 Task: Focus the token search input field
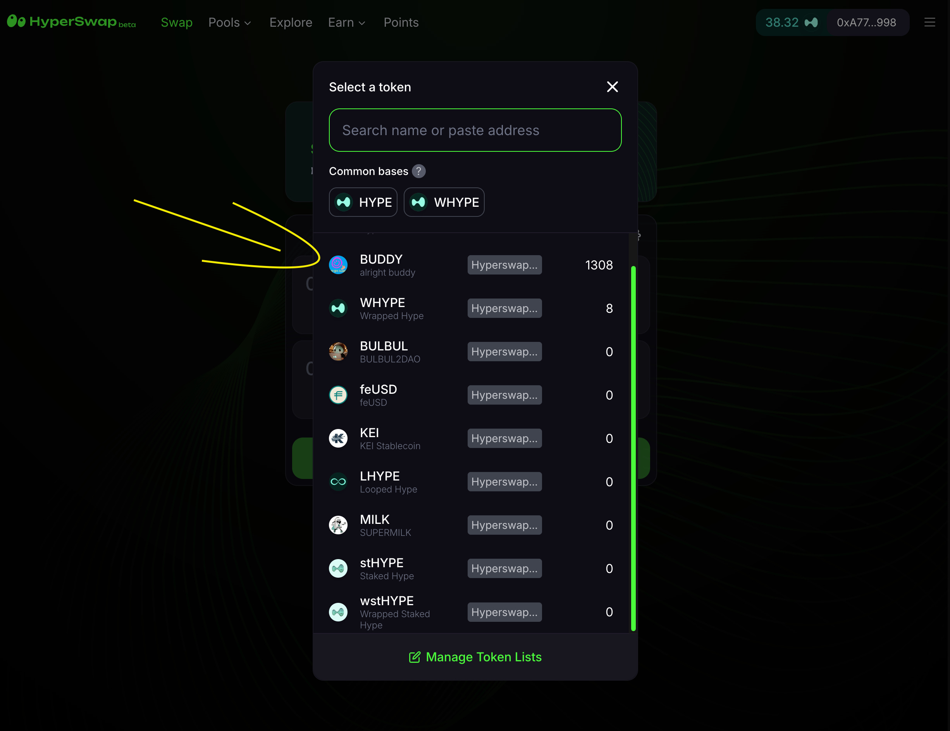(475, 130)
